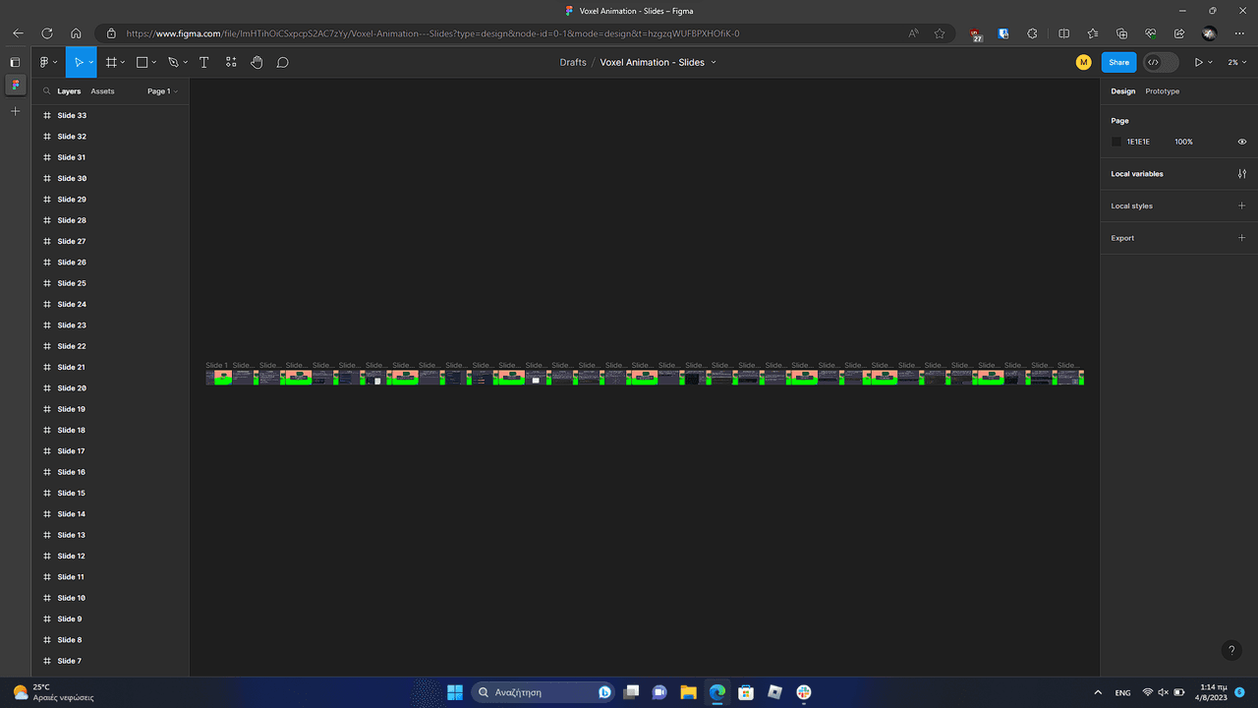
Task: Click the 1E1E1E page color swatch
Action: click(1116, 142)
